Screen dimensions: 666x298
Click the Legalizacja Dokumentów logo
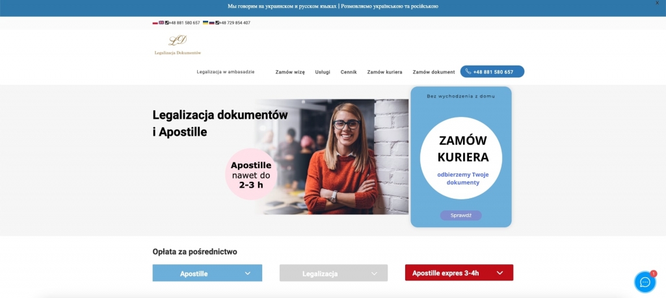click(178, 45)
